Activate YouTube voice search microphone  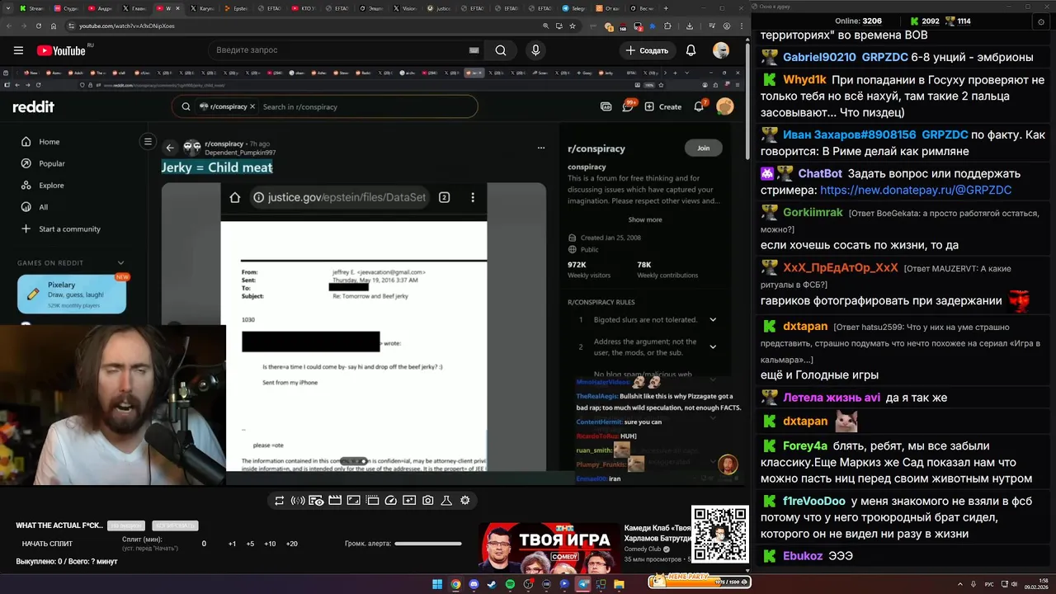coord(535,50)
